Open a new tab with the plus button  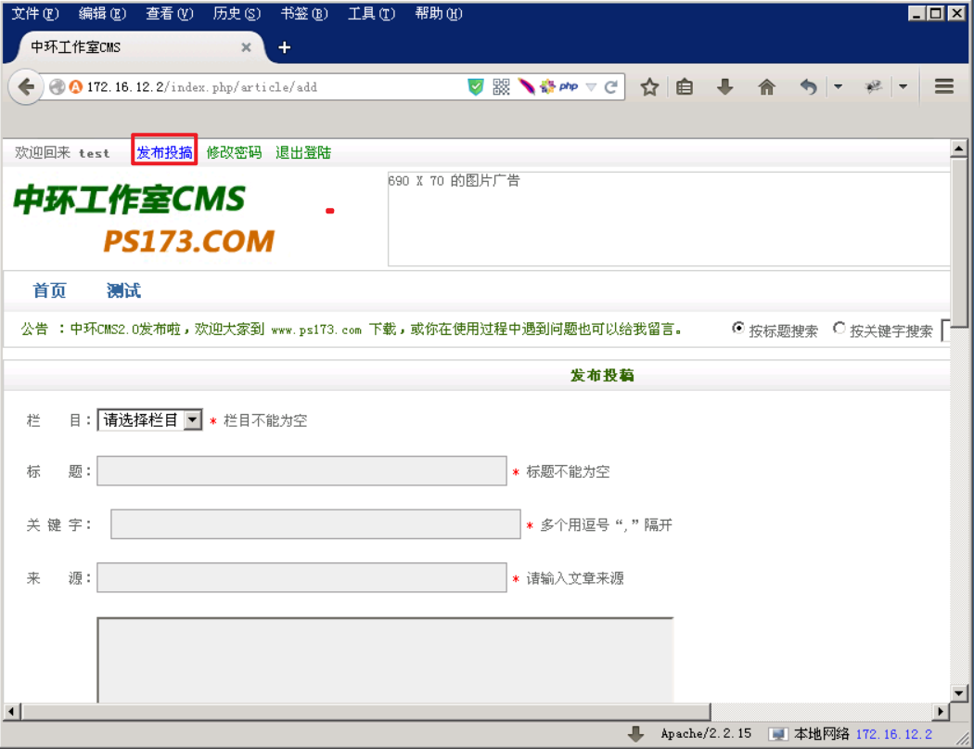[x=283, y=46]
